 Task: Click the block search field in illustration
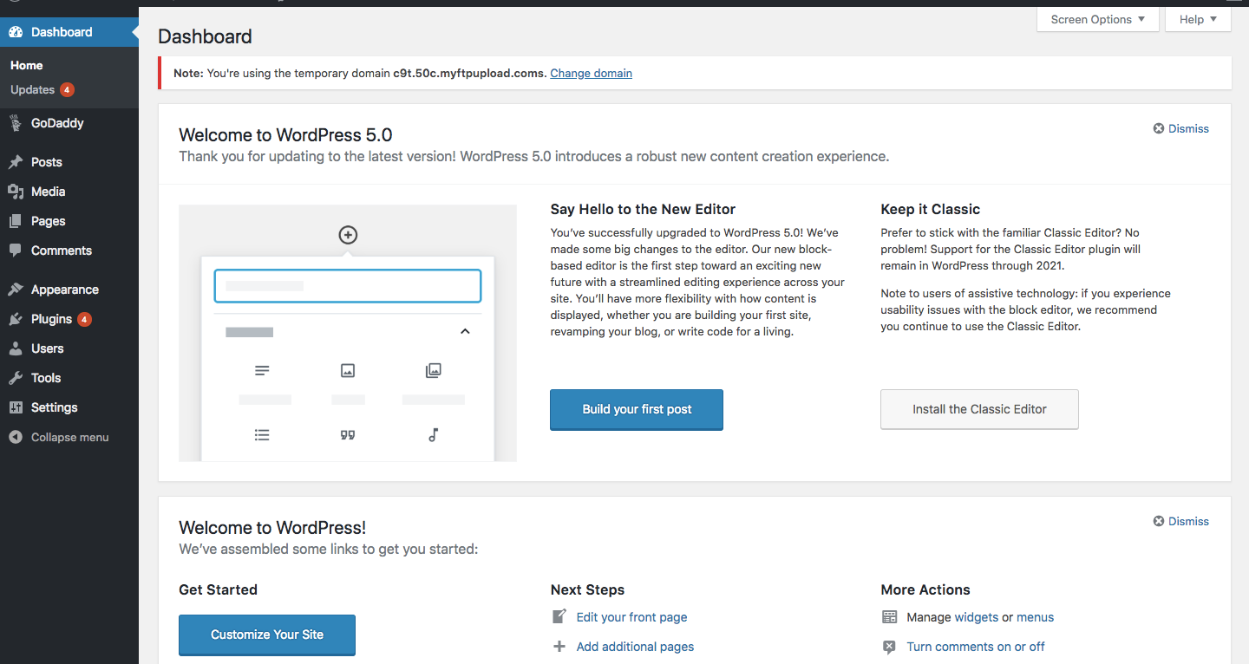[348, 286]
